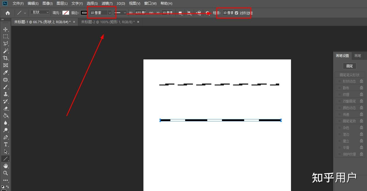Select the Paint Bucket tool
367x191 pixels.
tap(5, 116)
